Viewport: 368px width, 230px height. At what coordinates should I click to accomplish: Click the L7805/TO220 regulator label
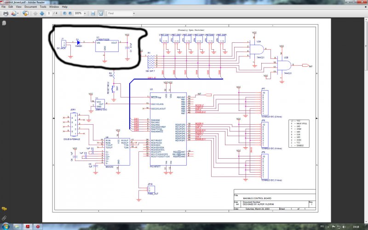point(103,40)
